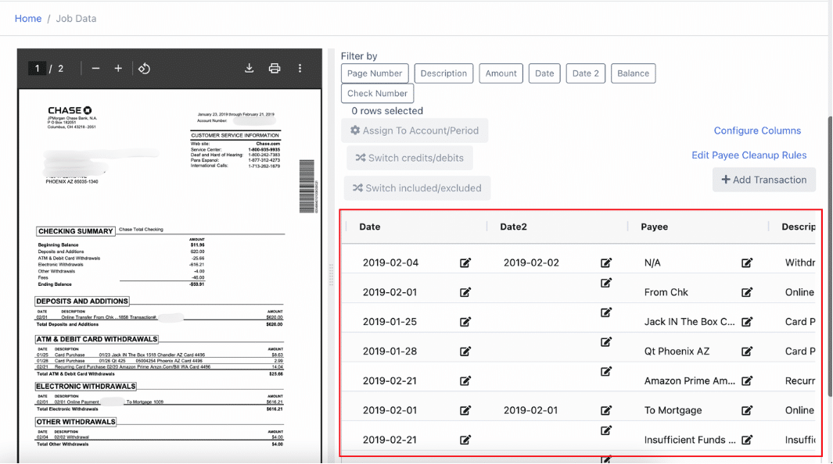833x464 pixels.
Task: Edit payee From Chk pencil icon
Action: click(x=747, y=292)
